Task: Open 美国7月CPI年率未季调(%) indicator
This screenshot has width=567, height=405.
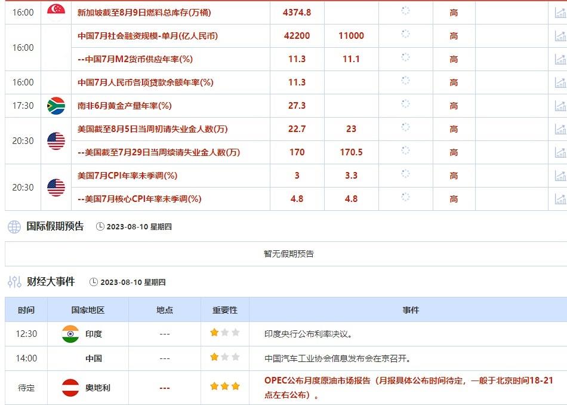Action: (x=127, y=176)
